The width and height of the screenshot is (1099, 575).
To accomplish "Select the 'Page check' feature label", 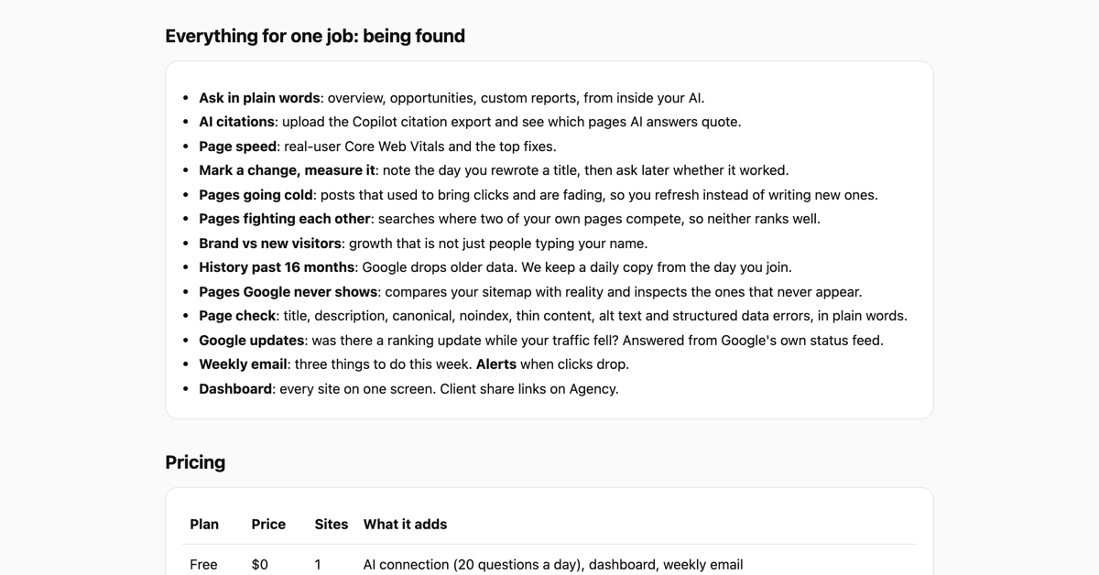I will (x=237, y=316).
